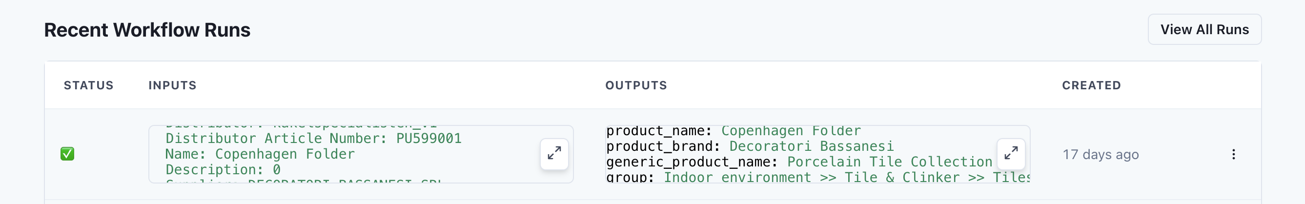Click the CREATED column header
This screenshot has width=1305, height=204.
tap(1091, 85)
